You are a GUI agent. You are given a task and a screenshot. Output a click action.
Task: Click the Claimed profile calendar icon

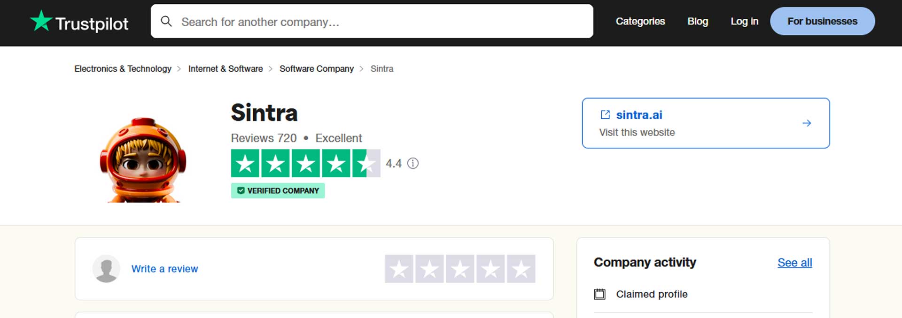point(599,294)
